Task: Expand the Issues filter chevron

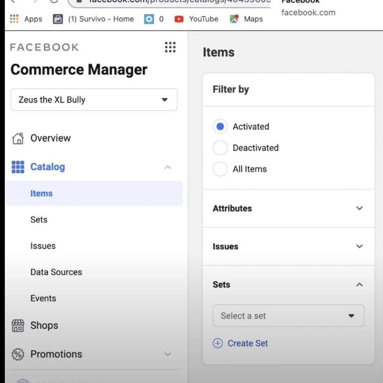Action: click(x=359, y=246)
